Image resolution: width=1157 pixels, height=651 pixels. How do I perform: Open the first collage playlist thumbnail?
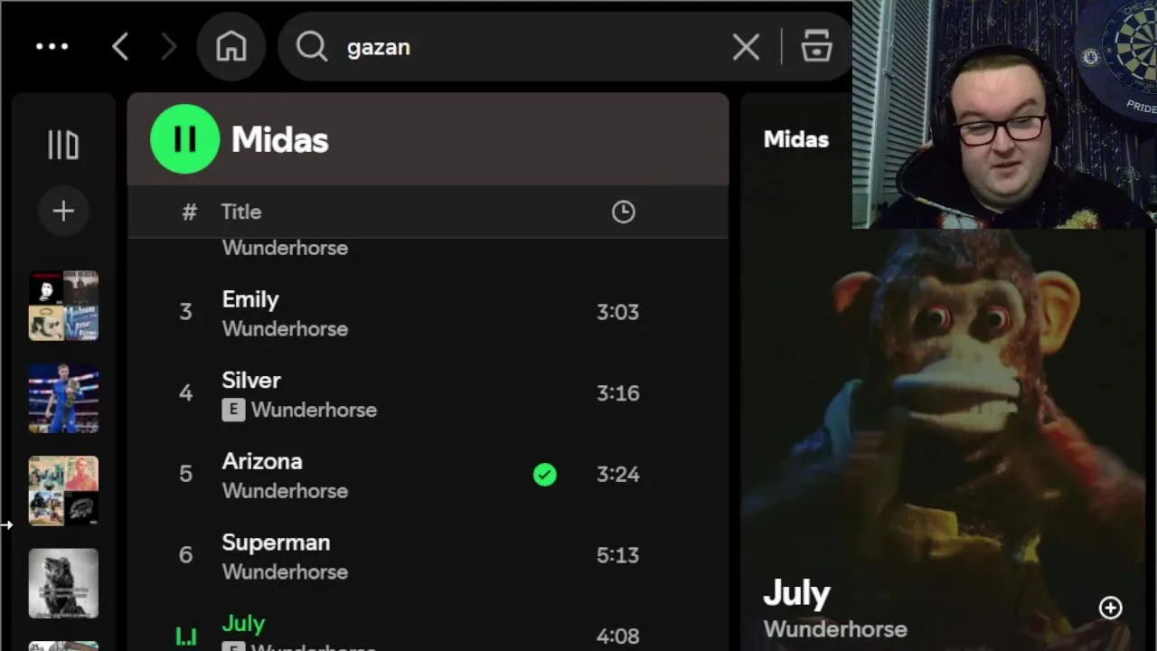click(63, 306)
